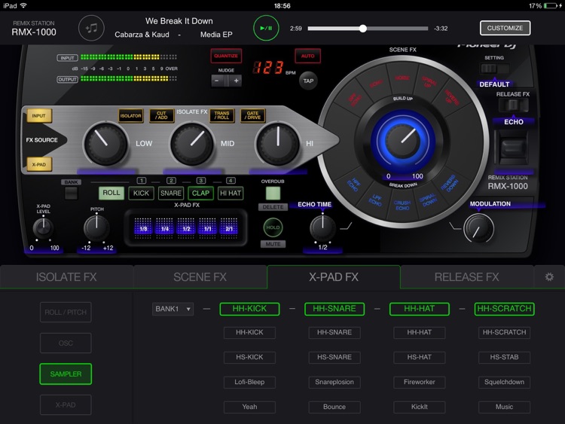Pull the Release FX lever

(x=513, y=147)
